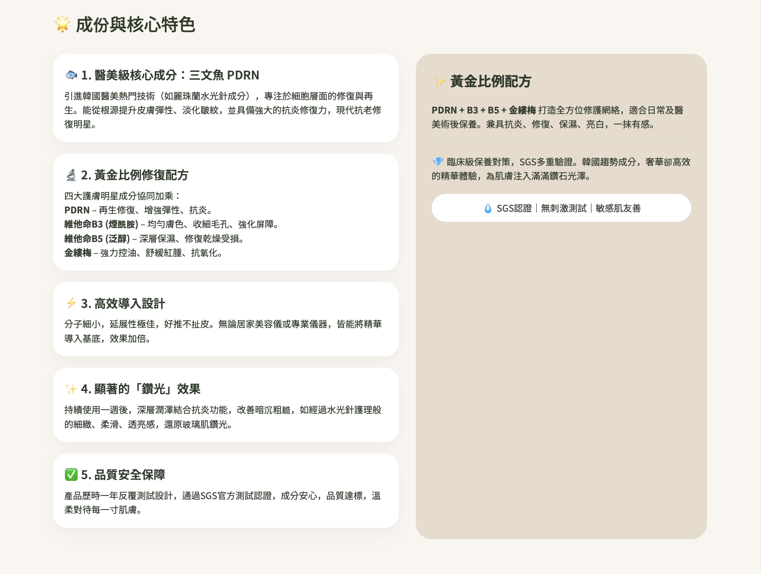Click the 高效導入設計 card heading
This screenshot has width=761, height=574.
[x=123, y=303]
